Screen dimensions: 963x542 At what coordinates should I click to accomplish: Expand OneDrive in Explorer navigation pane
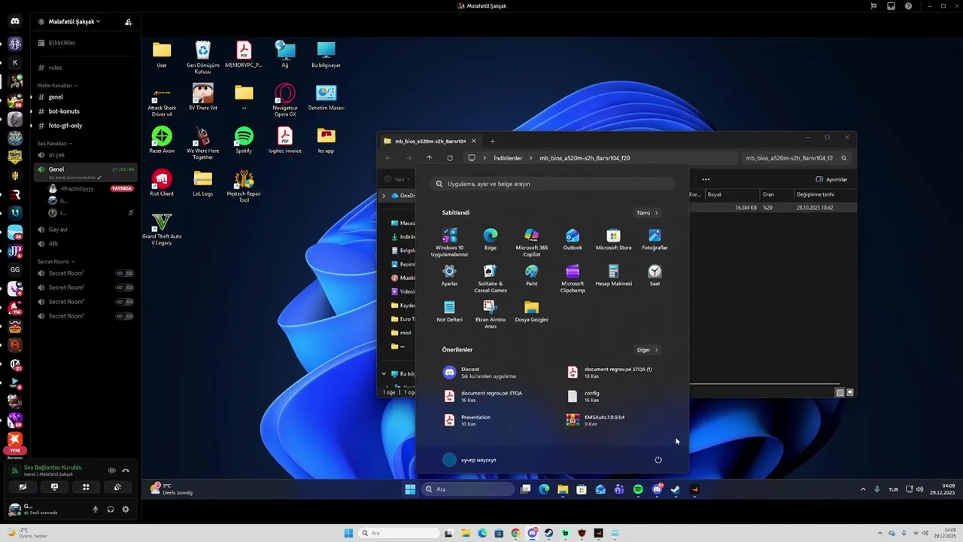tap(384, 196)
